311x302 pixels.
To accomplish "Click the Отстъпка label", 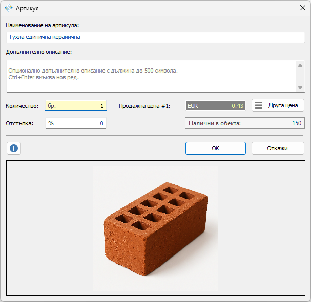I will [19, 124].
